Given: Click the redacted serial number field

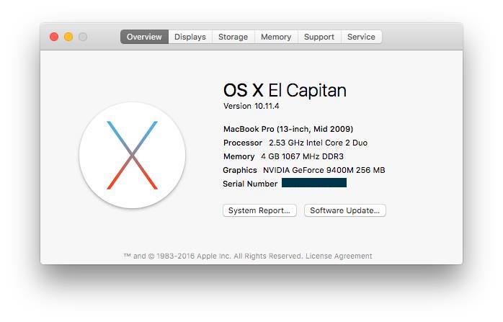Looking at the screenshot, I should tap(314, 183).
